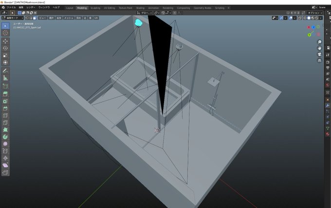Image resolution: width=331 pixels, height=208 pixels.
Task: Enable face select mode
Action: click(x=35, y=18)
